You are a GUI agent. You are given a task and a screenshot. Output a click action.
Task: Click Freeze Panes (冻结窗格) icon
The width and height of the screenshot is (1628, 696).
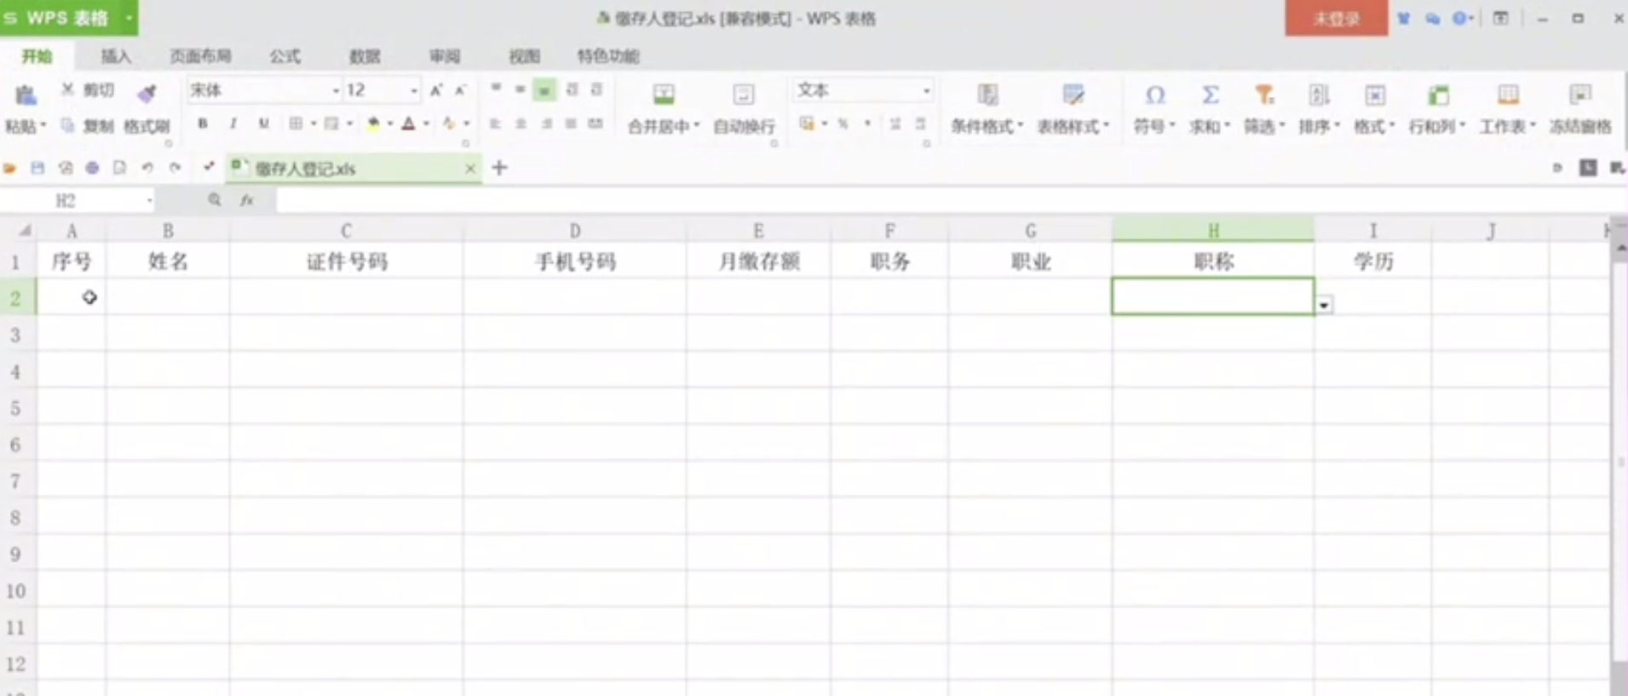tap(1580, 95)
